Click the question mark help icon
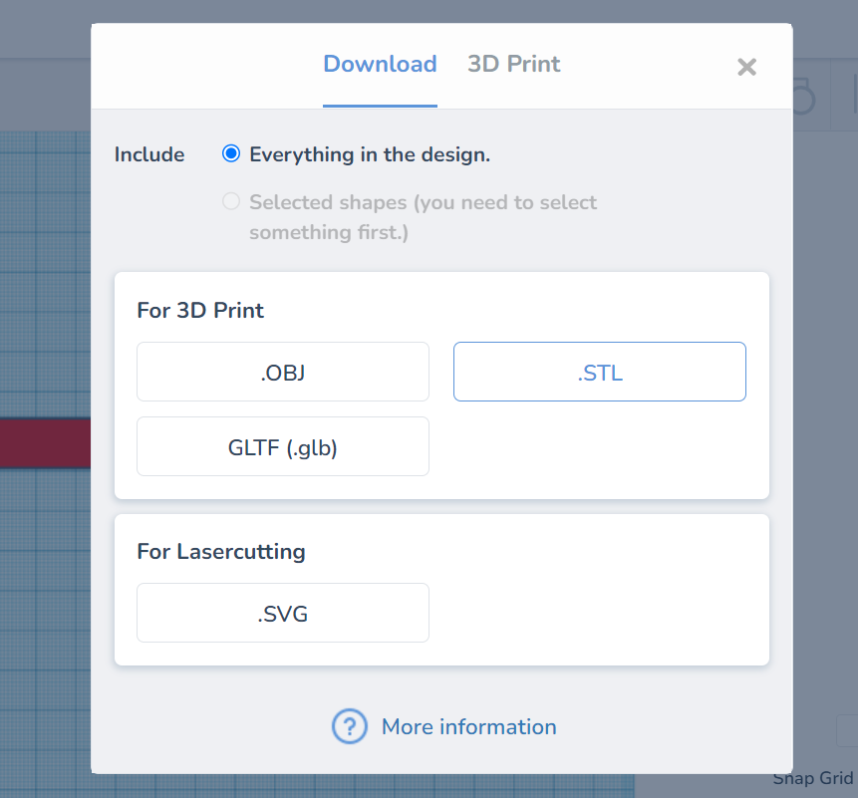 [350, 726]
